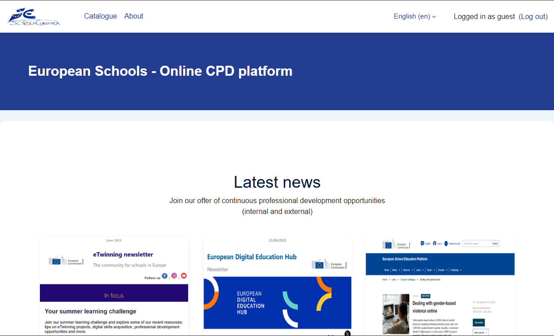Open the Dealing with gender-based violence online heading
The height and width of the screenshot is (336, 554).
pos(434,307)
